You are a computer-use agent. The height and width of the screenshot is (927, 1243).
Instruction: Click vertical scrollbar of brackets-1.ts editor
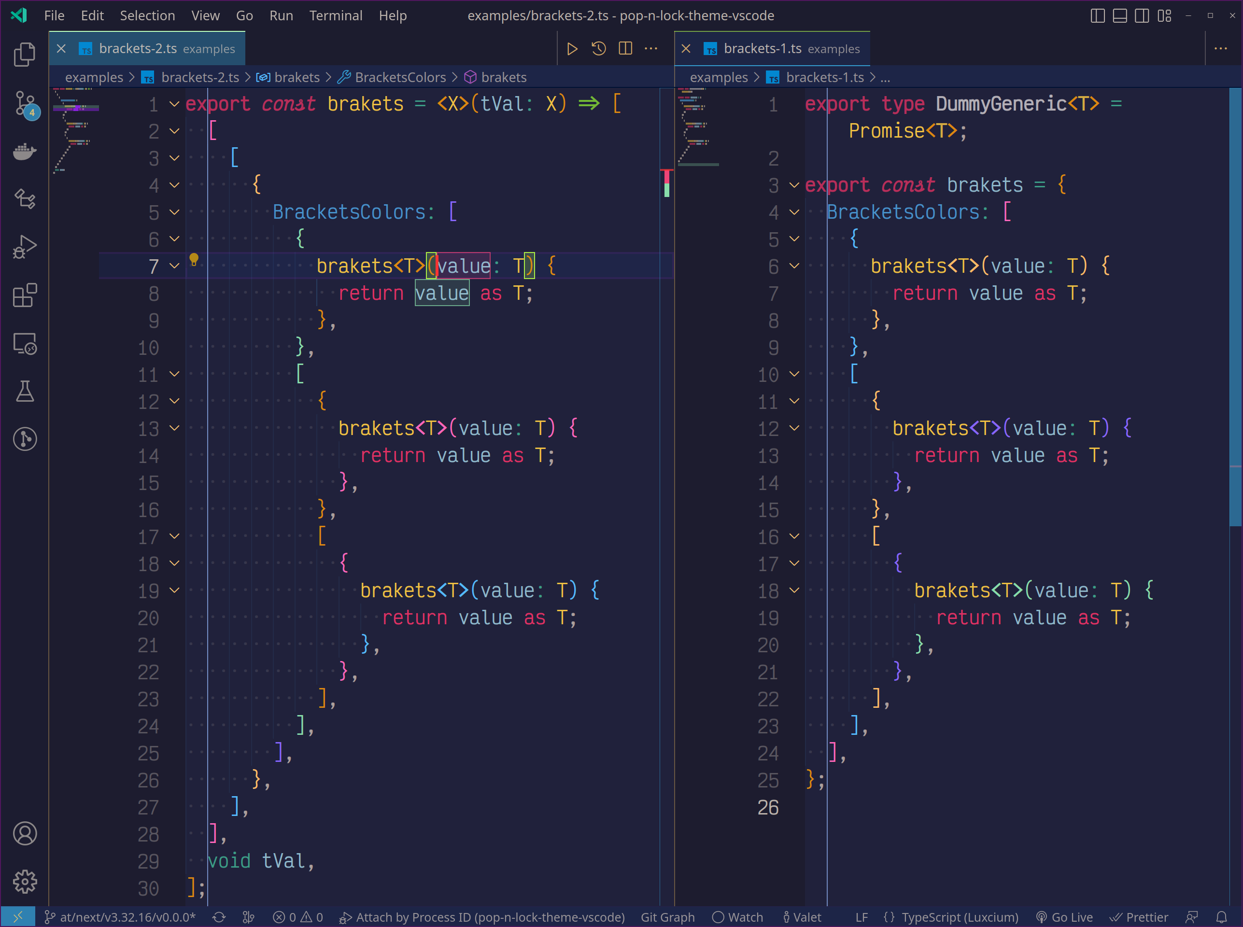tap(1235, 307)
